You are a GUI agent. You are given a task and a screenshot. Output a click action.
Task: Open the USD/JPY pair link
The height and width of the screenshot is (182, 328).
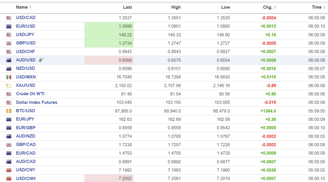click(26, 34)
